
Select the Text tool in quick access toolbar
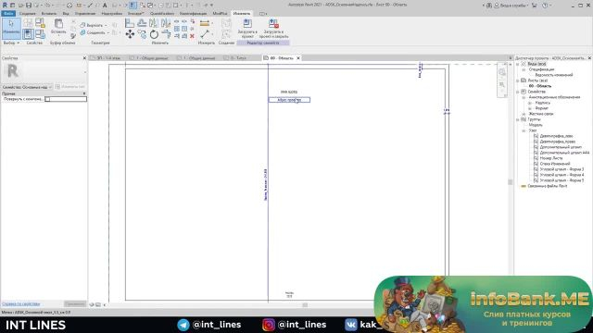pos(105,6)
